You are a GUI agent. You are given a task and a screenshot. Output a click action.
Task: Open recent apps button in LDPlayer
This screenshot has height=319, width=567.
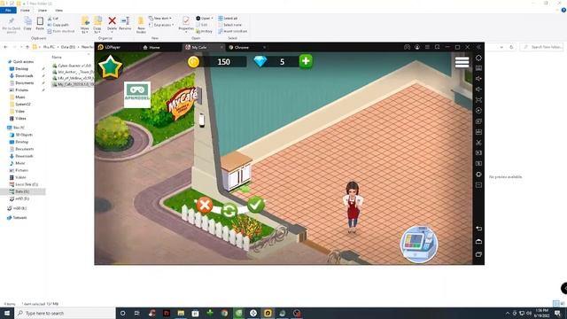tap(478, 254)
